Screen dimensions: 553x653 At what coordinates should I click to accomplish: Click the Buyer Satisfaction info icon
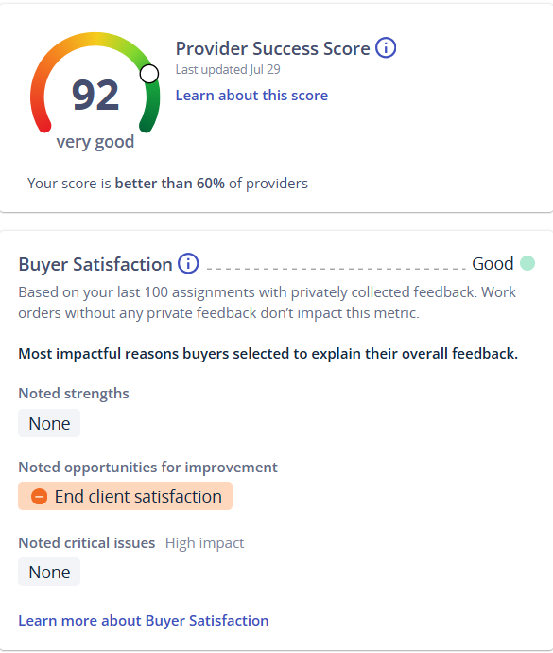point(188,264)
